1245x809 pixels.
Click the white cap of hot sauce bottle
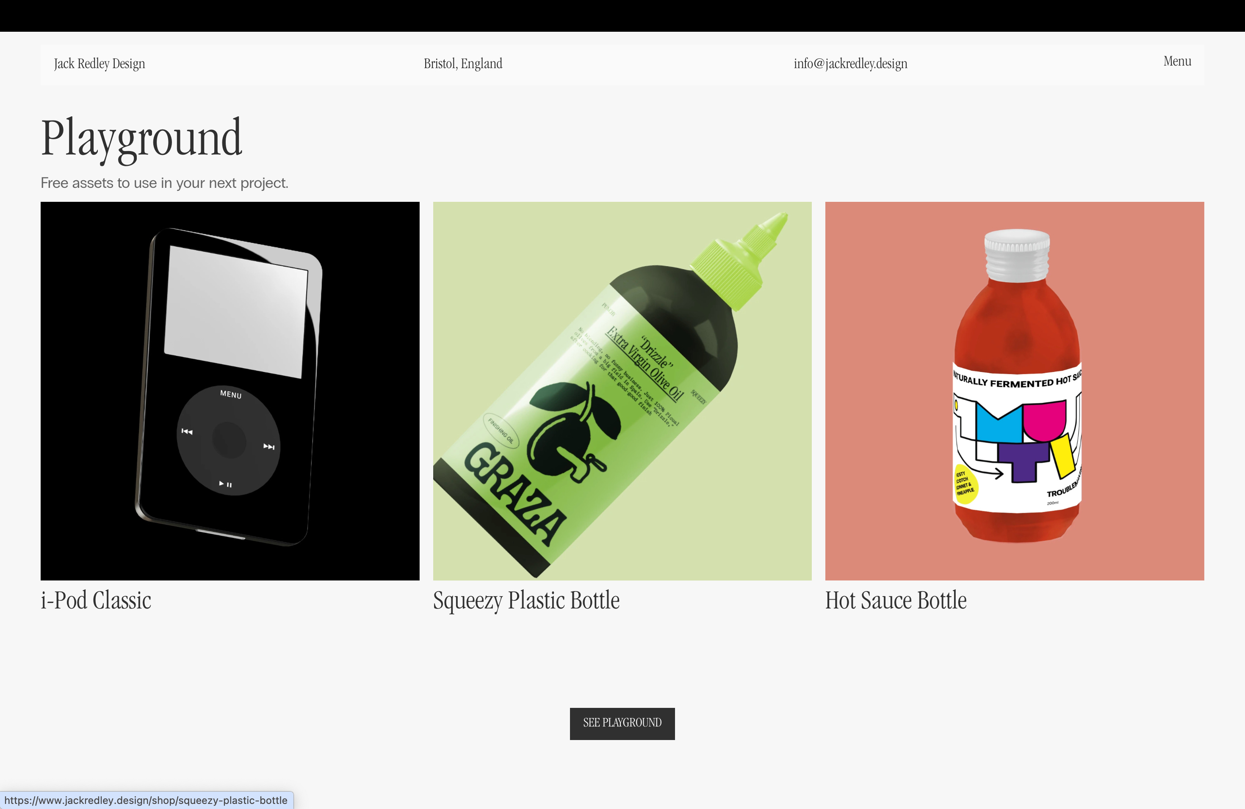coord(1016,256)
